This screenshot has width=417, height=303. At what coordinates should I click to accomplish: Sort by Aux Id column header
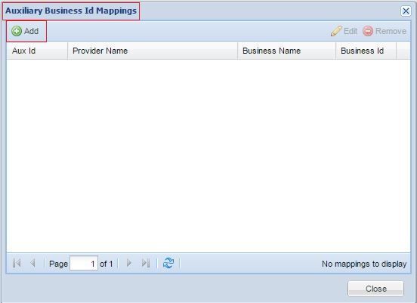[37, 51]
